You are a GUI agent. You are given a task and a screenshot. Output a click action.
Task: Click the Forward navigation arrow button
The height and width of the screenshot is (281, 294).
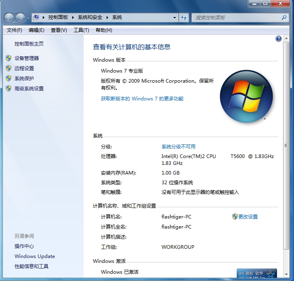click(x=20, y=18)
